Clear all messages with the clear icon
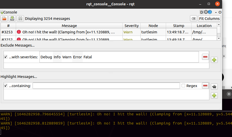This screenshot has height=137, width=232. pos(194,19)
